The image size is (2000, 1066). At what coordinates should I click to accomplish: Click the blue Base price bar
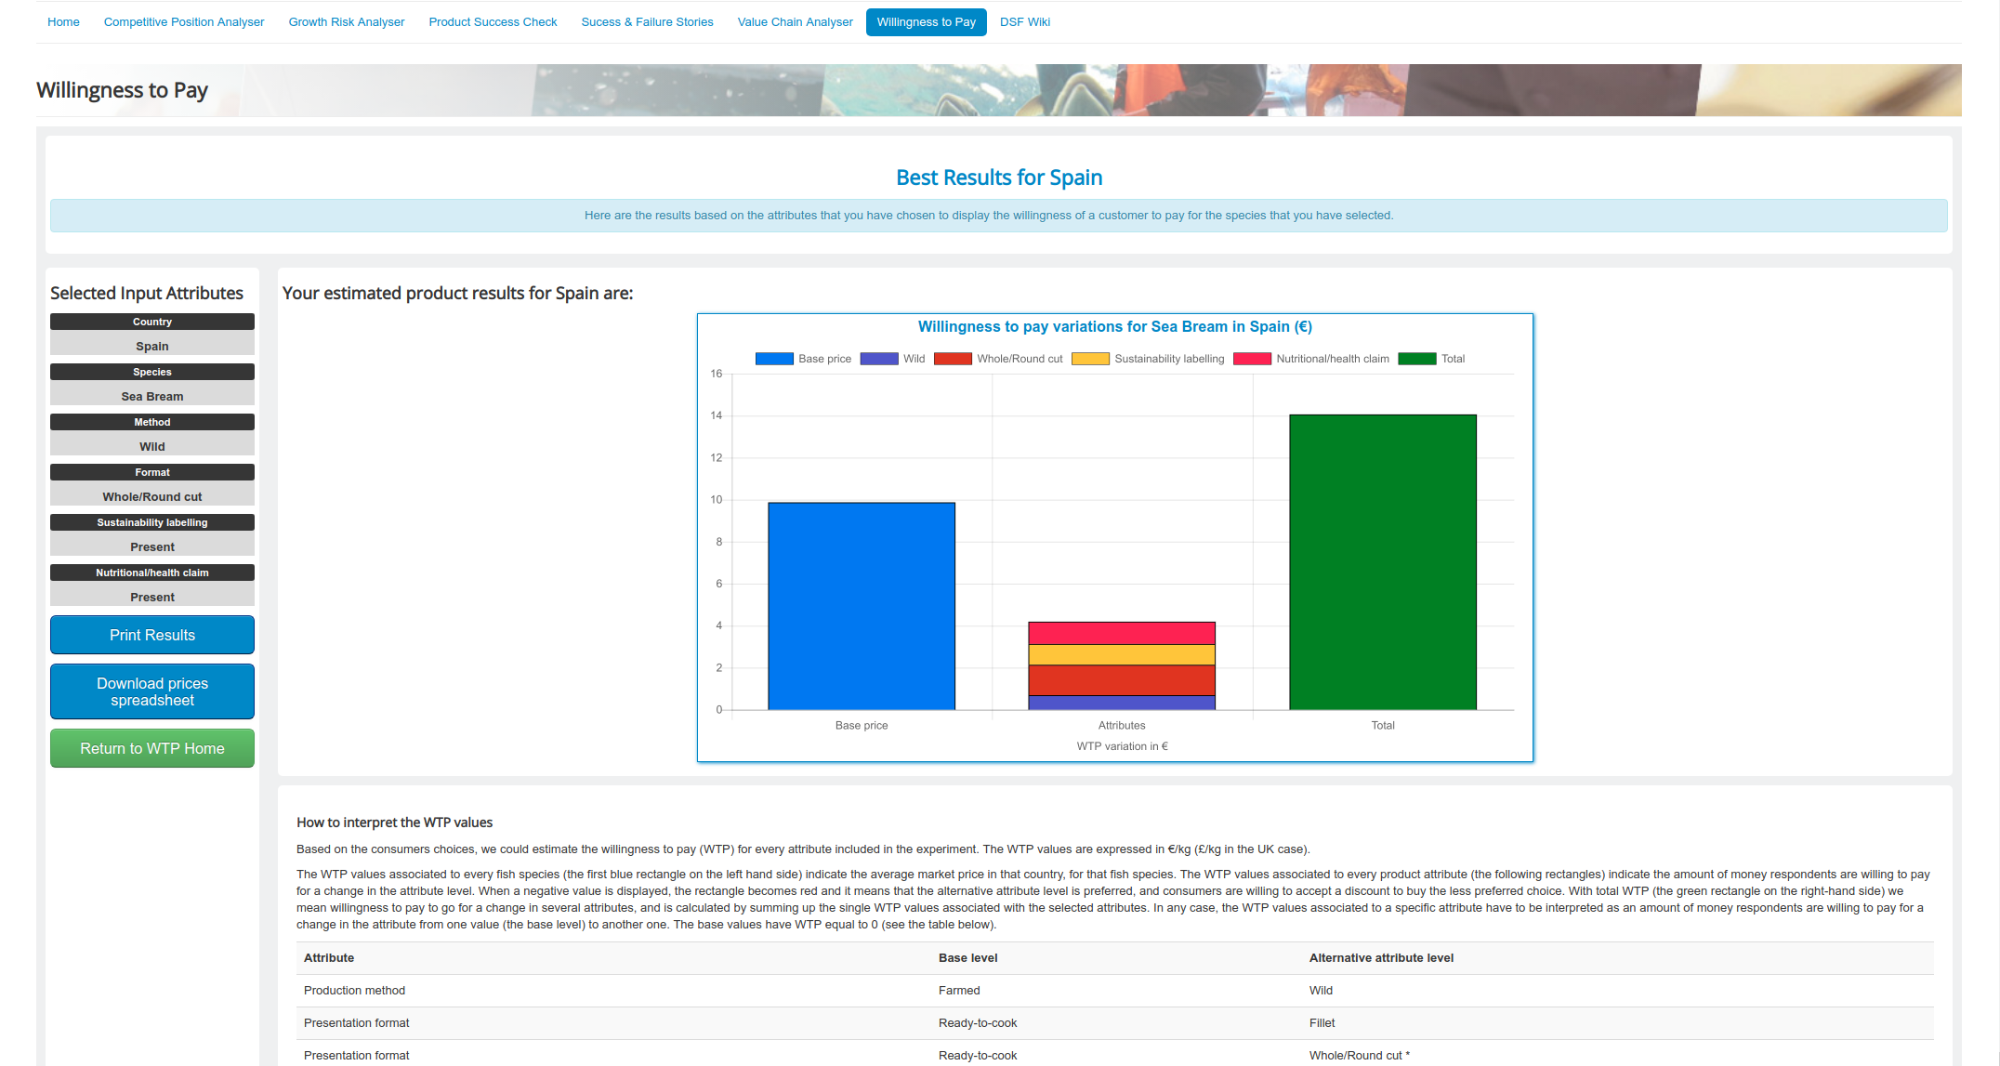coord(862,606)
